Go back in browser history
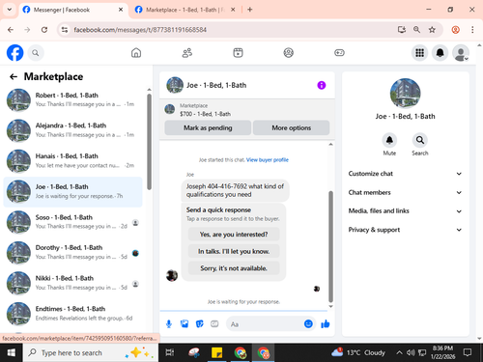Screen dimensions: 483x362 point(11,30)
